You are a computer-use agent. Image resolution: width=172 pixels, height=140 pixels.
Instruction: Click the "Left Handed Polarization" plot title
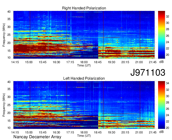[x=84, y=78]
